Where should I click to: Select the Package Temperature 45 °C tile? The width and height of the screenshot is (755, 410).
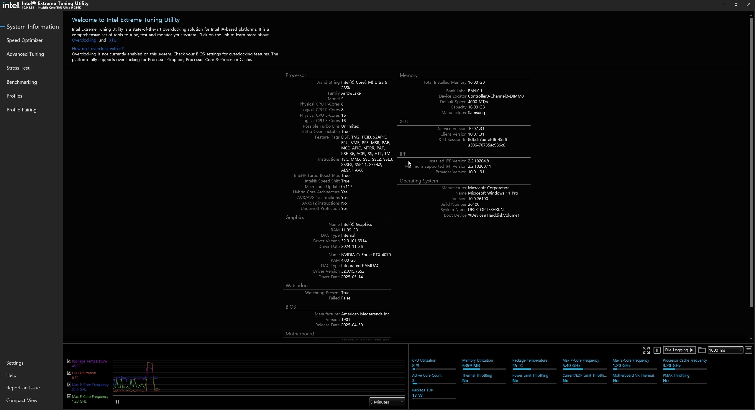(534, 364)
